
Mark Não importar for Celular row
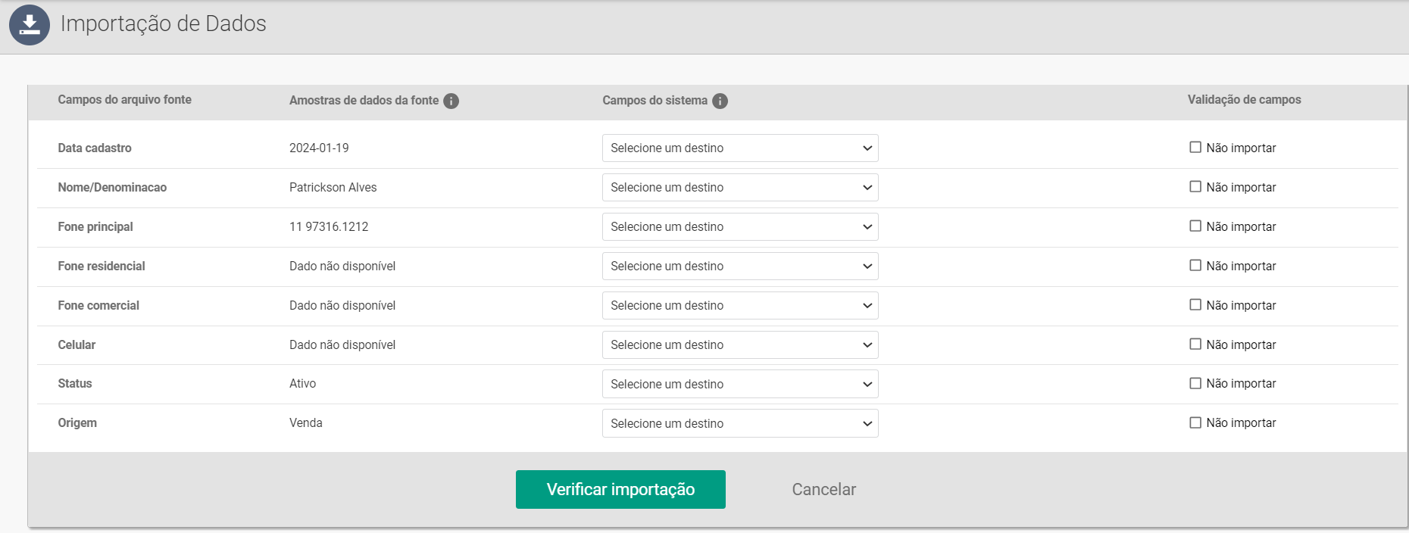pyautogui.click(x=1195, y=344)
